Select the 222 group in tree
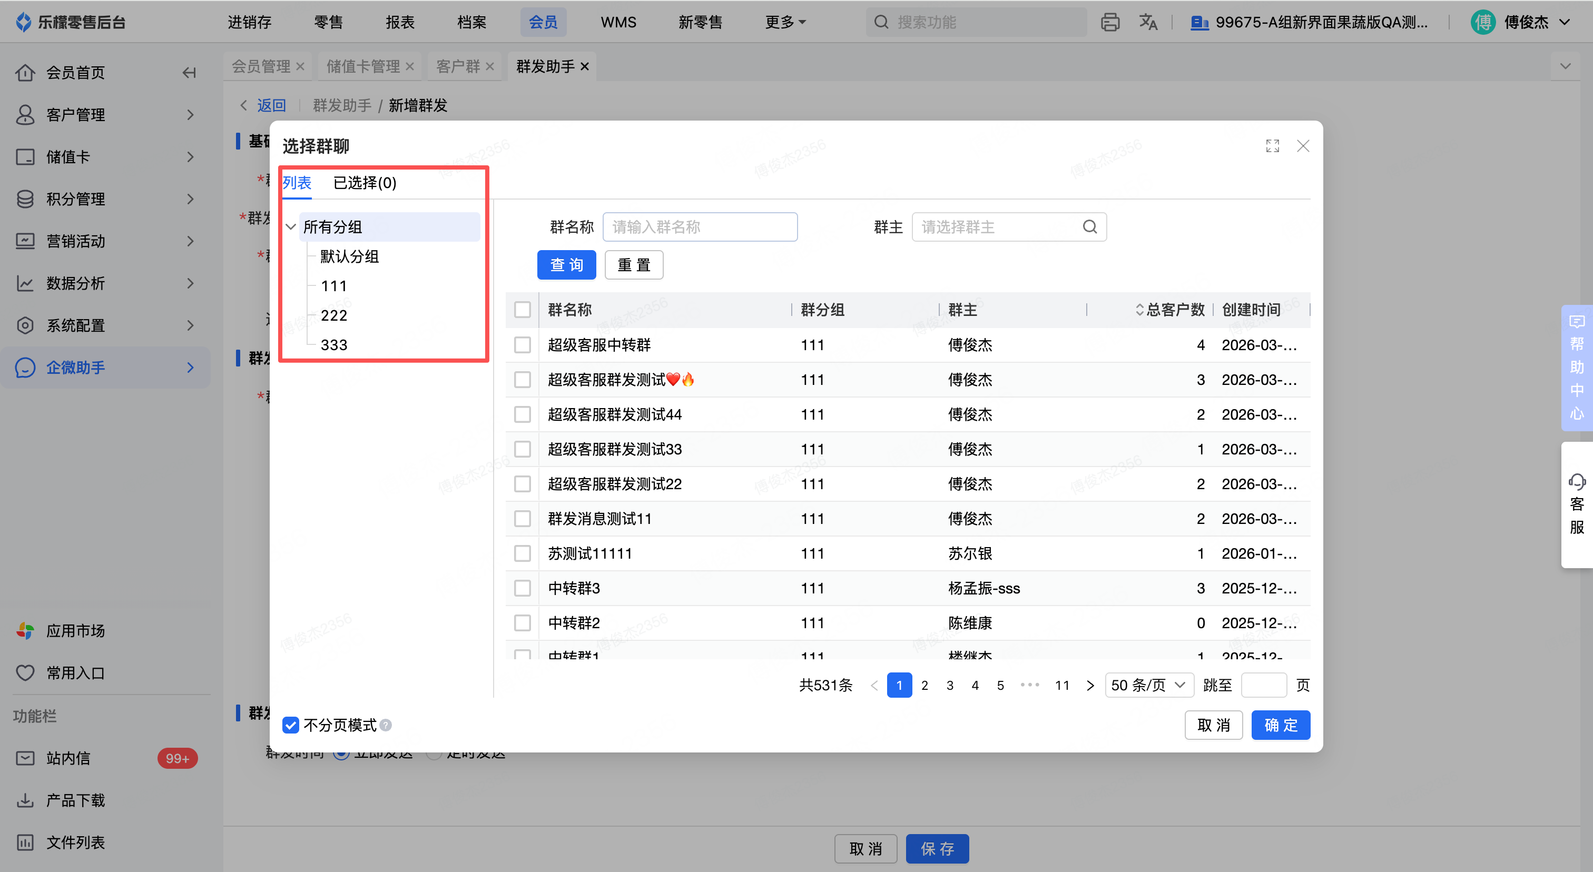Screen dimensions: 1593x872 pos(334,315)
